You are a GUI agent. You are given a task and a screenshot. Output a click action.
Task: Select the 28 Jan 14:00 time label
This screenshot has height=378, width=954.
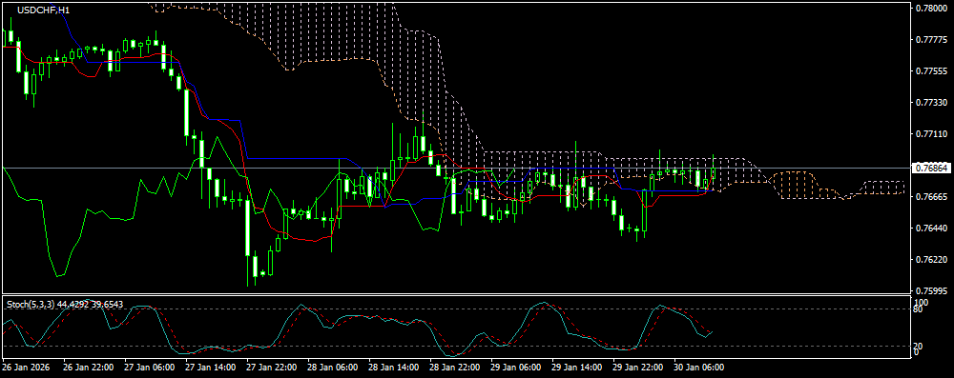pyautogui.click(x=393, y=368)
